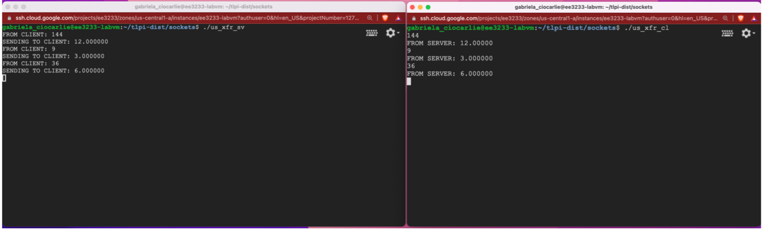Click the standalone '36' input line in client terminal
The height and width of the screenshot is (230, 763).
(412, 66)
